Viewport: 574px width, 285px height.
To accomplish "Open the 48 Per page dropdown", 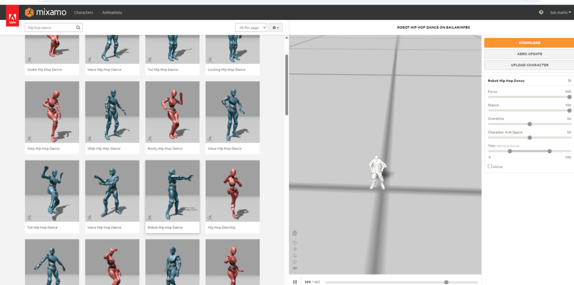I will 251,27.
